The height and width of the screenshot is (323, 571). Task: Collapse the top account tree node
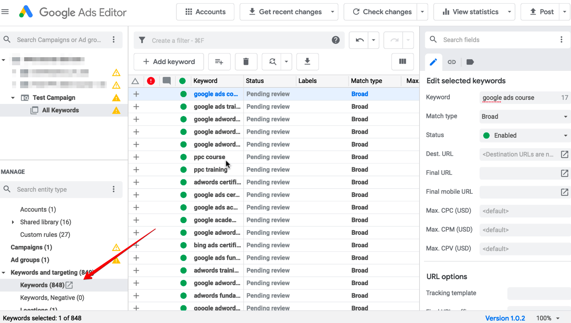click(4, 60)
